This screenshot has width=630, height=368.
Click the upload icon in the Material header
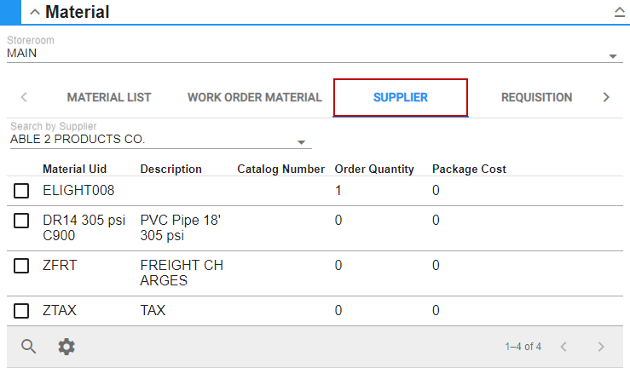(x=619, y=12)
